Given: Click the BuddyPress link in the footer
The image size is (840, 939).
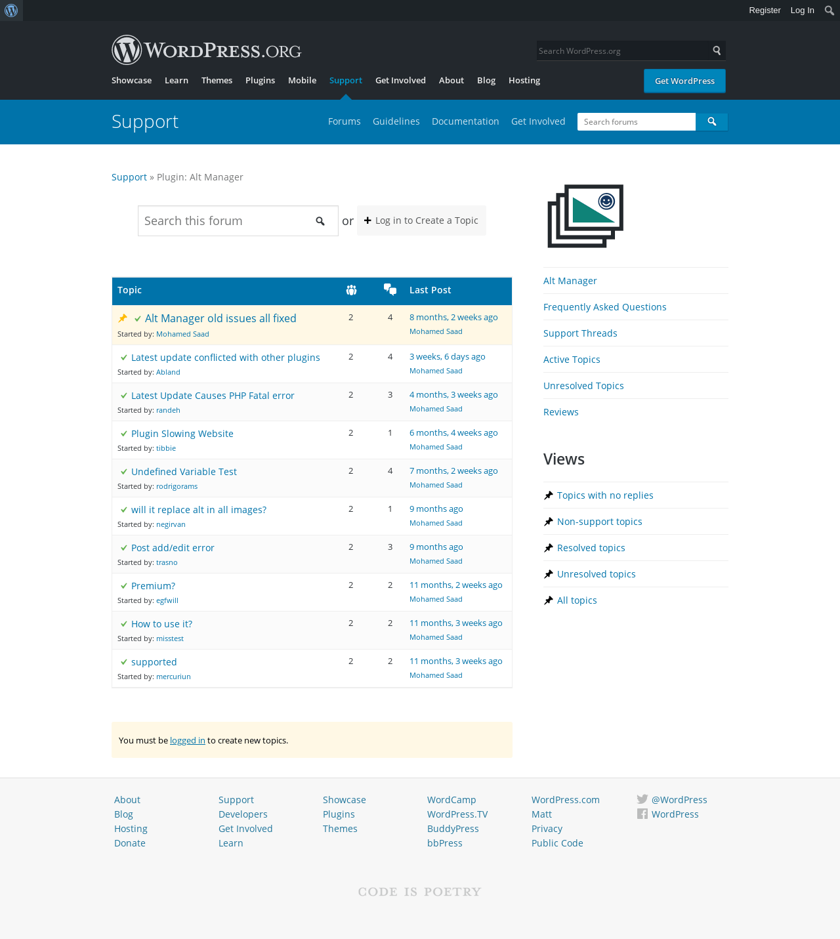Looking at the screenshot, I should [x=453, y=829].
